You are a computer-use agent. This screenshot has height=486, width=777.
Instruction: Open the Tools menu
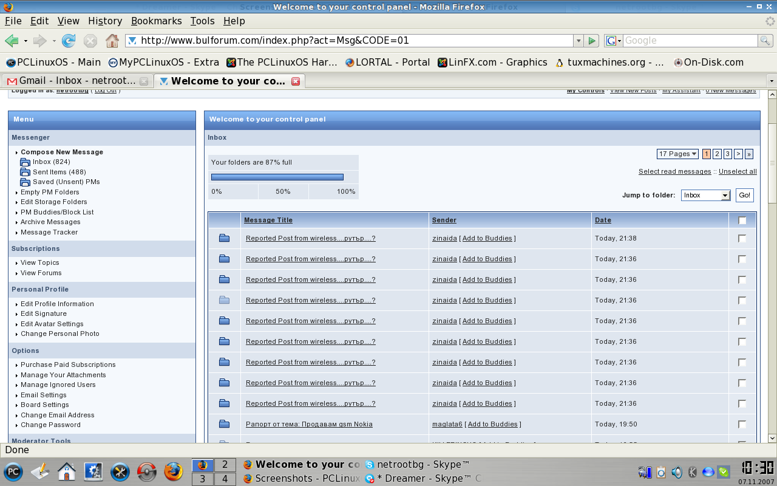pos(202,21)
